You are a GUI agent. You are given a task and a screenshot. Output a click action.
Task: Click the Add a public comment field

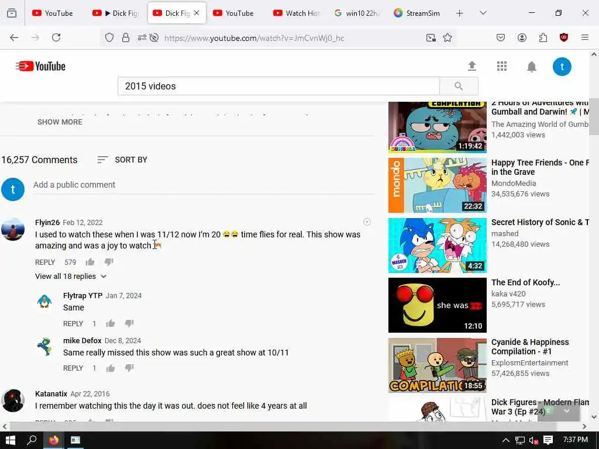tap(203, 185)
